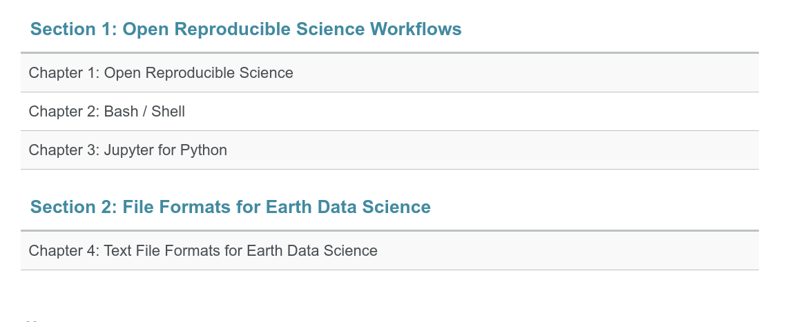Screen dimensions: 810x322
Task: Click the 'Chapter 4:' label text
Action: click(64, 251)
